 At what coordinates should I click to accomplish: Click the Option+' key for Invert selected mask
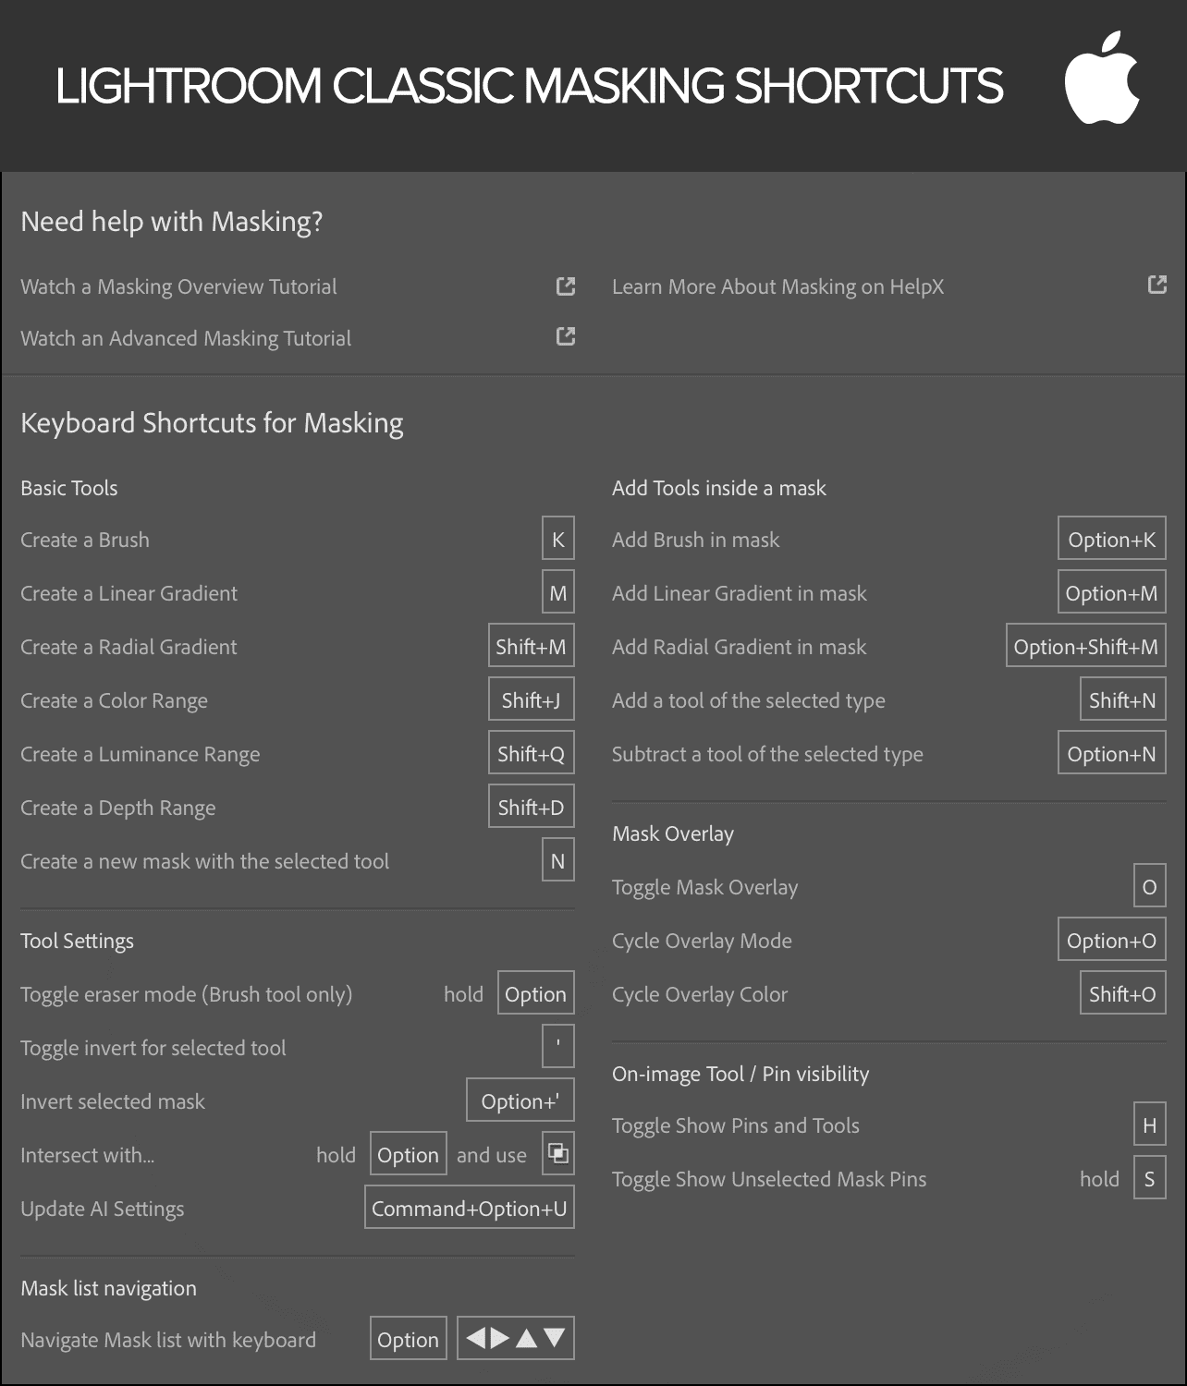[520, 1100]
